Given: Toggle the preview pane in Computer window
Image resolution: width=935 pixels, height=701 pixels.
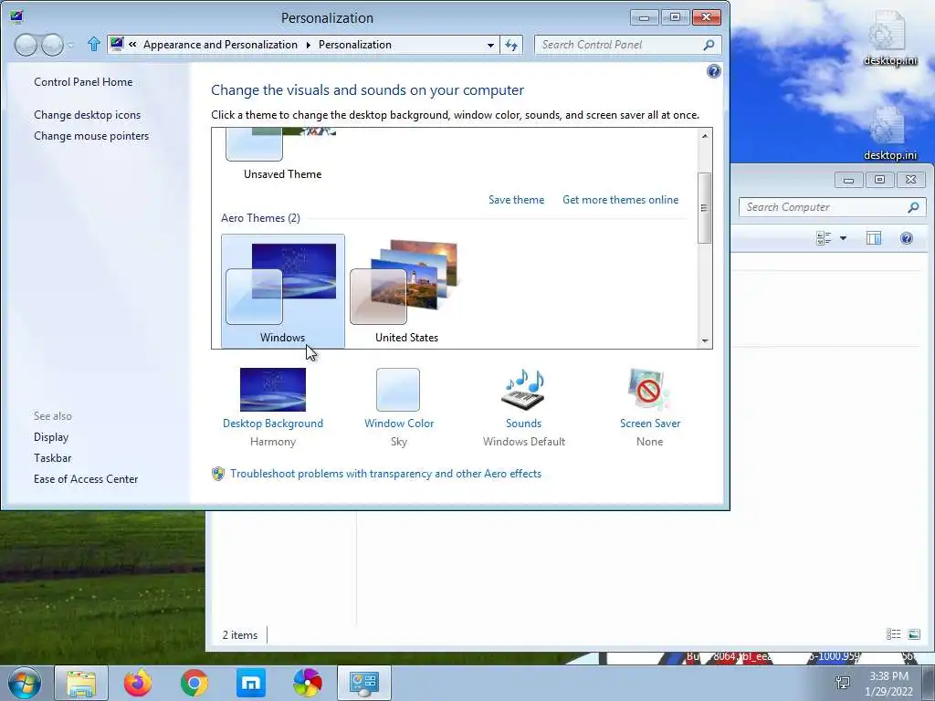Looking at the screenshot, I should click(874, 238).
